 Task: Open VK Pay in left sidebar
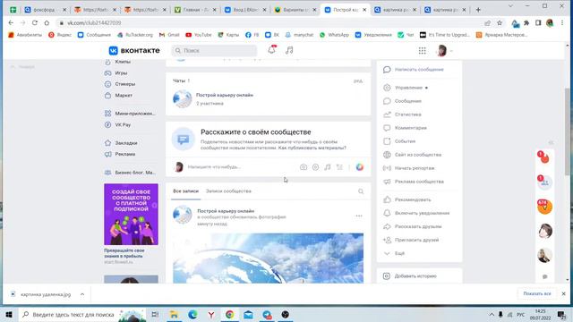point(117,124)
